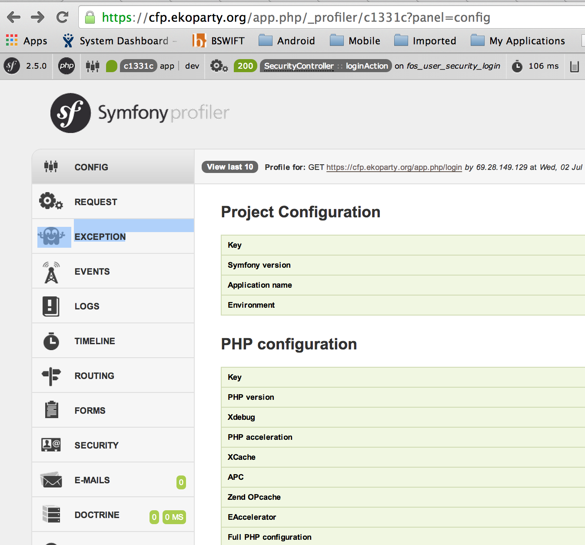This screenshot has width=585, height=545.
Task: Click Symfony logo in debug toolbar
Action: pos(12,66)
